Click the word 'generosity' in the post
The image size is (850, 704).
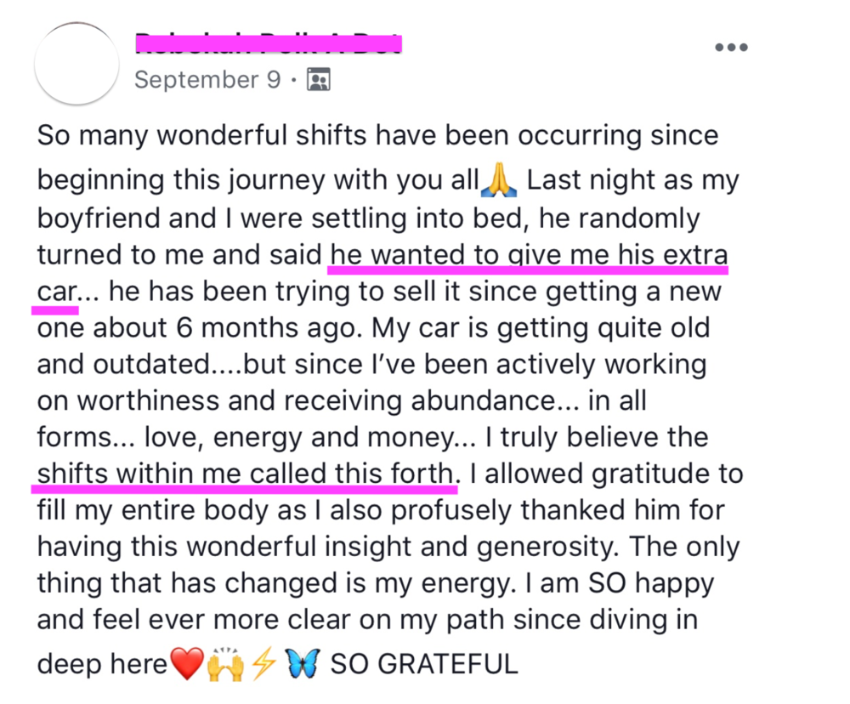tap(547, 547)
